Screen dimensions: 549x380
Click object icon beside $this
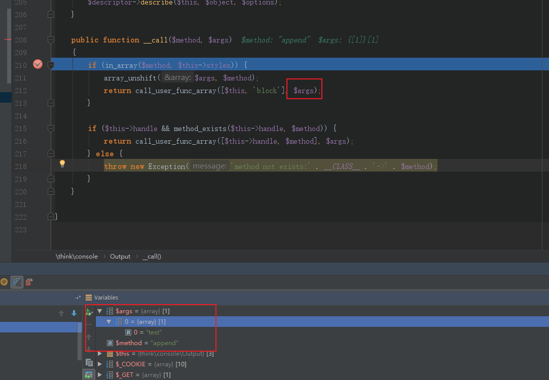[110, 354]
